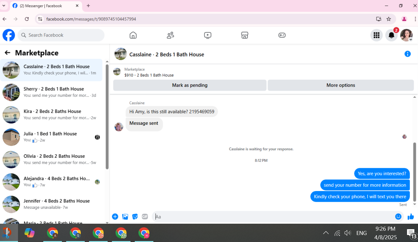Open conversation information (i) icon
Image resolution: width=418 pixels, height=242 pixels.
click(407, 54)
